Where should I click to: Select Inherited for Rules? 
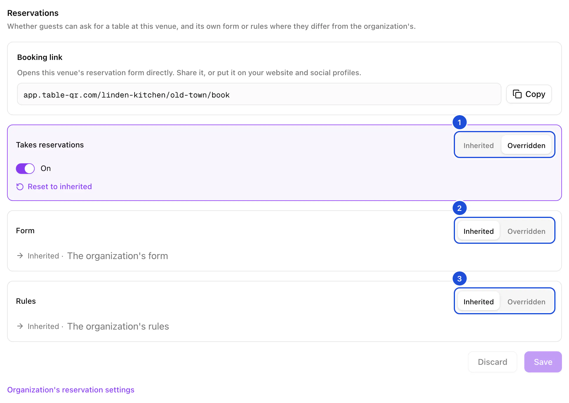coord(478,302)
